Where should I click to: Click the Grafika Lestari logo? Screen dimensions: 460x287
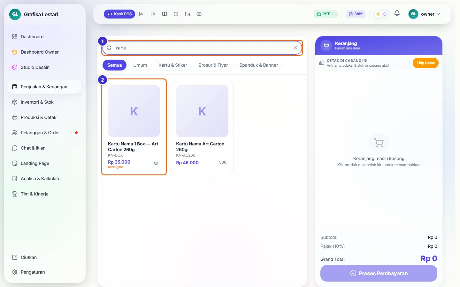click(15, 14)
